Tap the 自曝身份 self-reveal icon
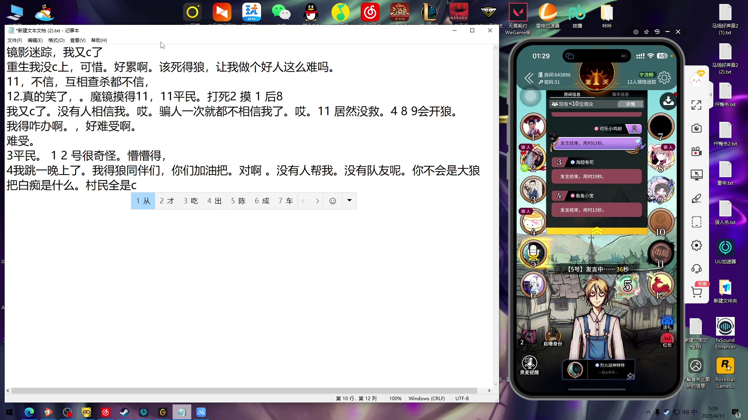Image resolution: width=748 pixels, height=420 pixels. (x=552, y=337)
